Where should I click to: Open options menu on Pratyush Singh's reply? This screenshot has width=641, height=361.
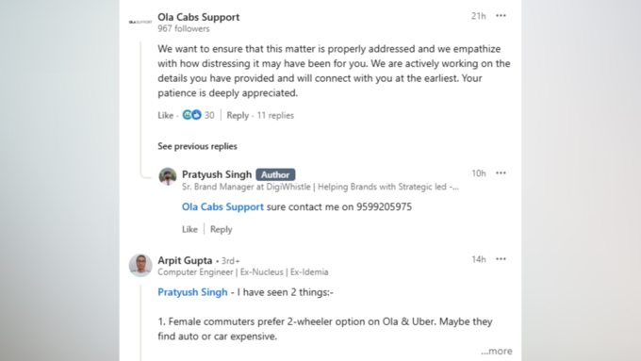(x=501, y=172)
